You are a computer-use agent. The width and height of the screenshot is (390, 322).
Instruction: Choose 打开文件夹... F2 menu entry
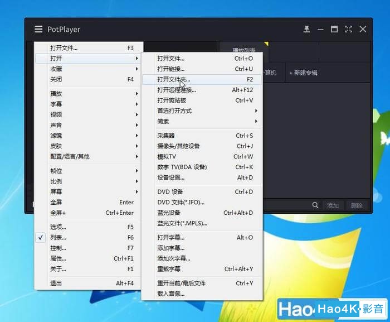click(x=202, y=79)
